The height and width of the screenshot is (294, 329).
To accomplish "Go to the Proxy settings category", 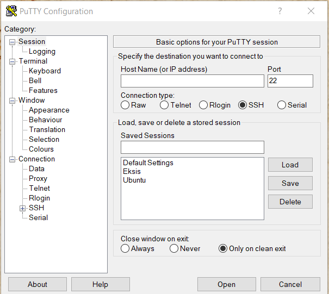I will 38,178.
